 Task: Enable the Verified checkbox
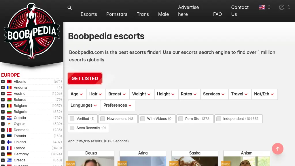pyautogui.click(x=72, y=119)
